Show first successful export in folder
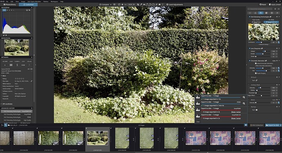Image resolution: width=282 pixels, height=153 pixels. pos(244,97)
